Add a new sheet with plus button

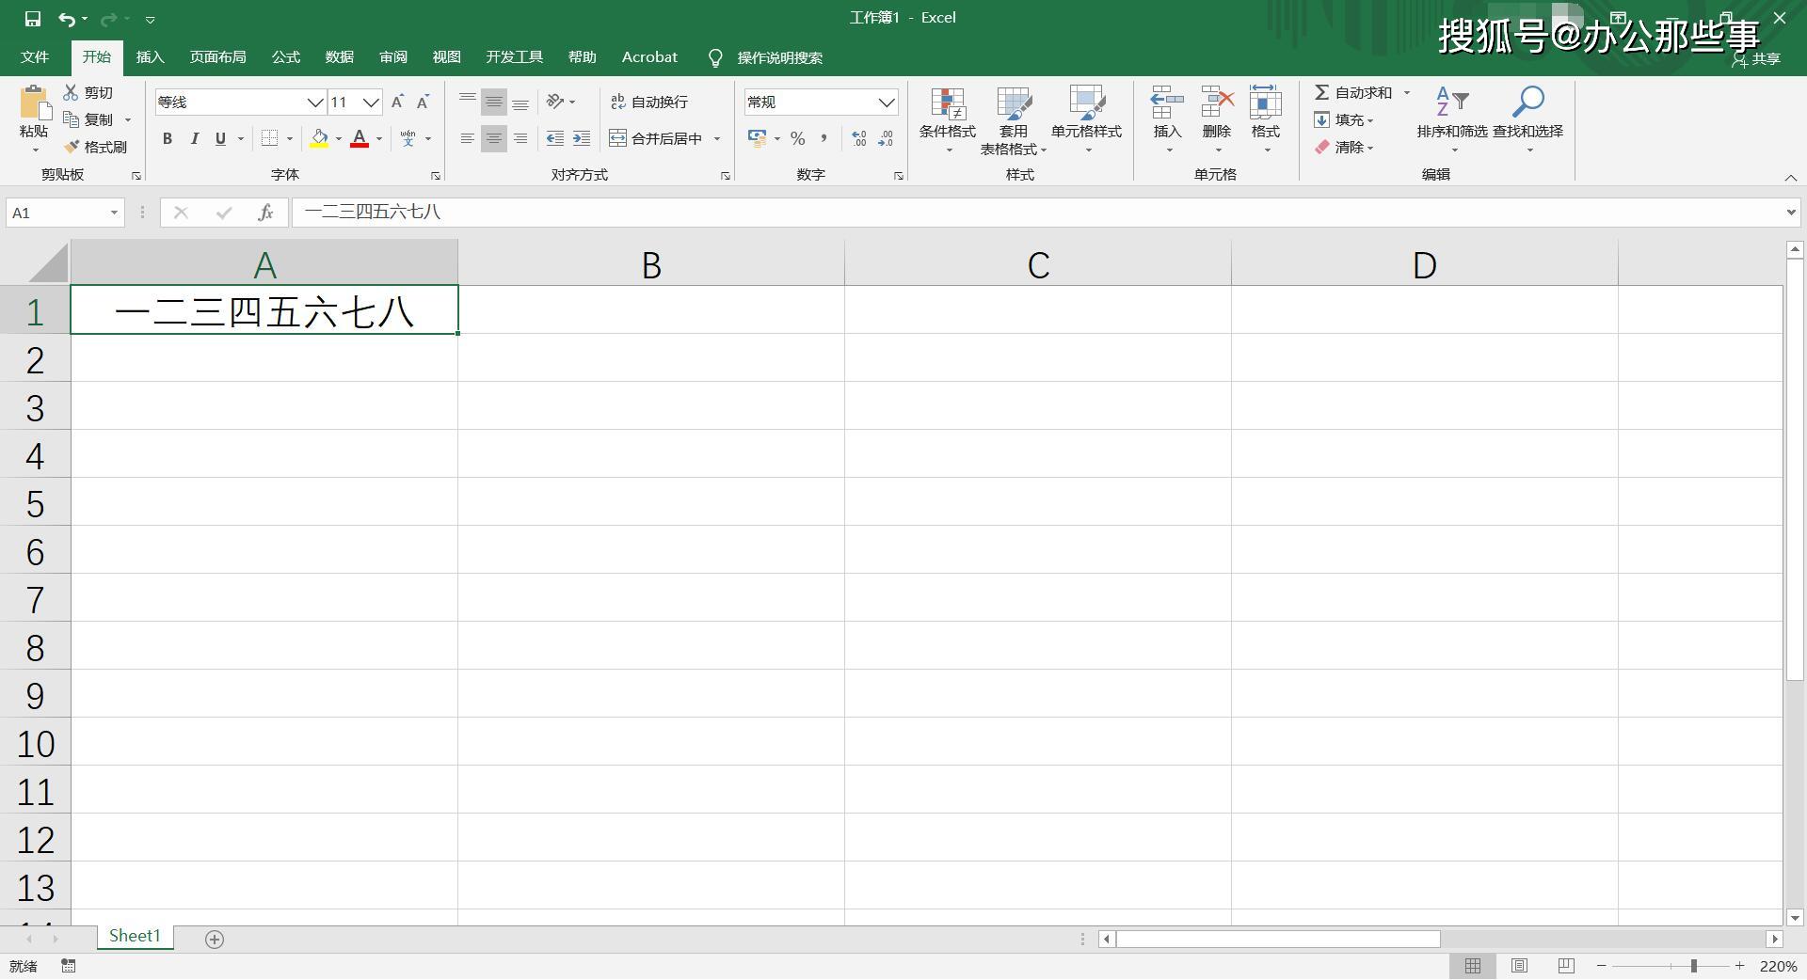215,939
